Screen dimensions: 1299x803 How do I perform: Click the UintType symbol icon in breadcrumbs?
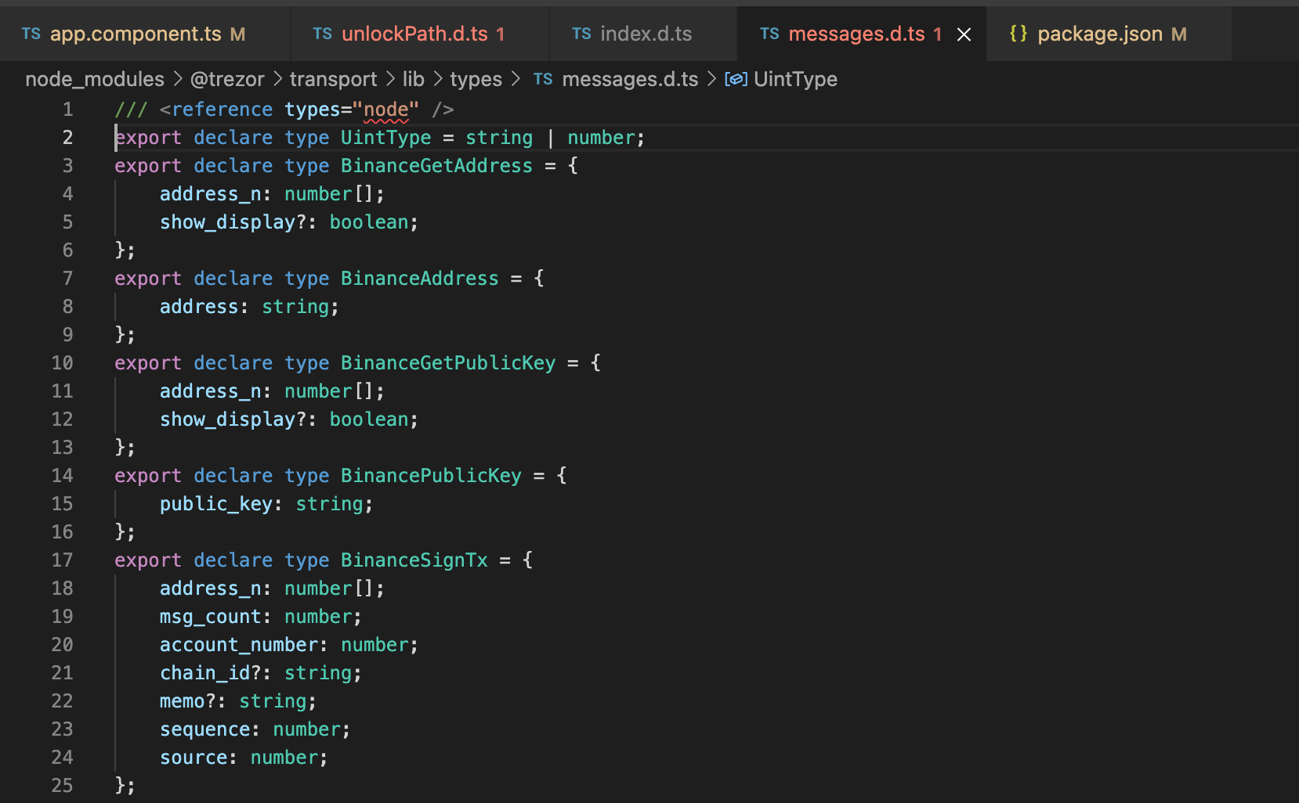click(736, 79)
